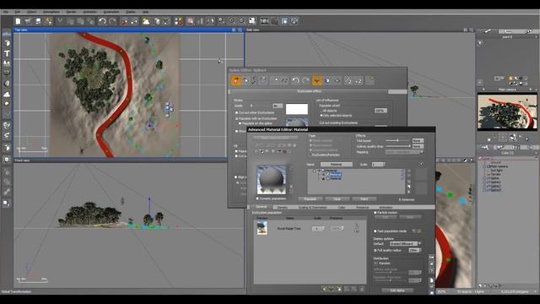Click the zoom out magnifier in the main toolbar
This screenshot has width=540, height=304.
click(242, 21)
